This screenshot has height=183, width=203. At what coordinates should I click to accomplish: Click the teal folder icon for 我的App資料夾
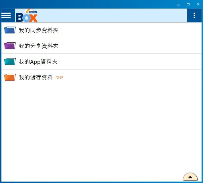coord(10,61)
